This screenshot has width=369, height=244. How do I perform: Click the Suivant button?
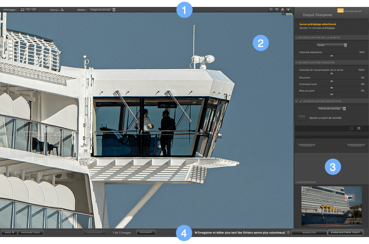point(146,232)
